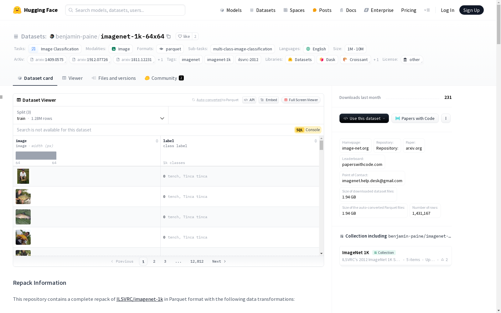Open the more navigation menu icon
The image size is (501, 313).
tap(427, 10)
